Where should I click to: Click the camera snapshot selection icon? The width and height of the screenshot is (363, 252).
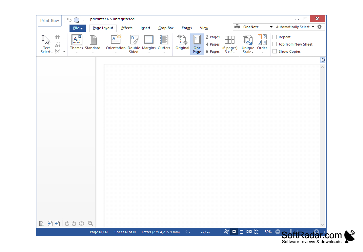[x=57, y=45]
